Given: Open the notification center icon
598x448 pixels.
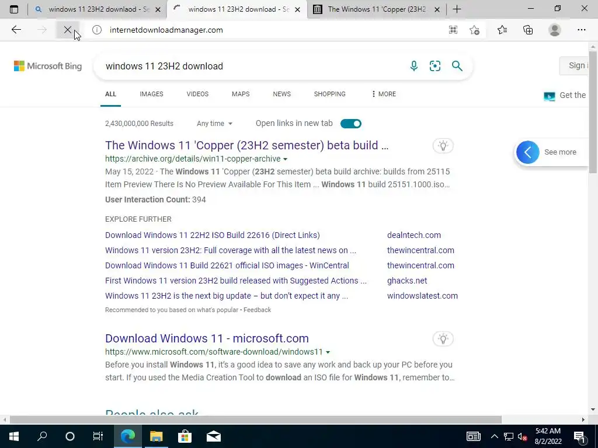Looking at the screenshot, I should 580,436.
